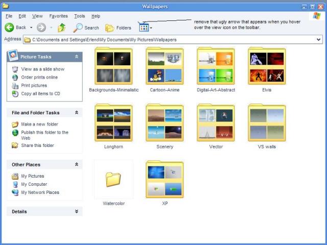Go to My Computer

(x=34, y=184)
